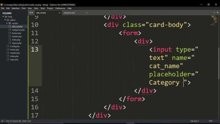Open index.php inside admin folder
This screenshot has width=220, height=124.
pos(16,40)
